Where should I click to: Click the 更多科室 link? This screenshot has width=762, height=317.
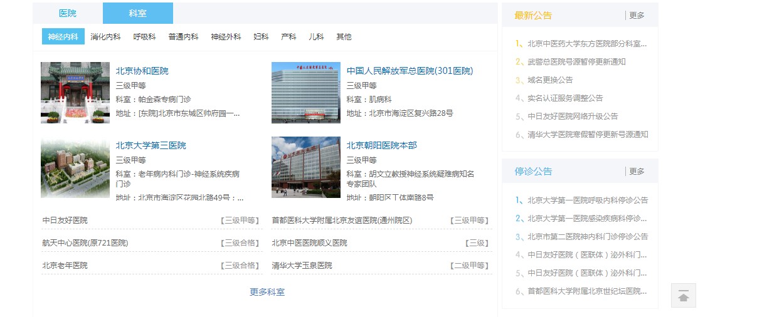[x=267, y=292]
